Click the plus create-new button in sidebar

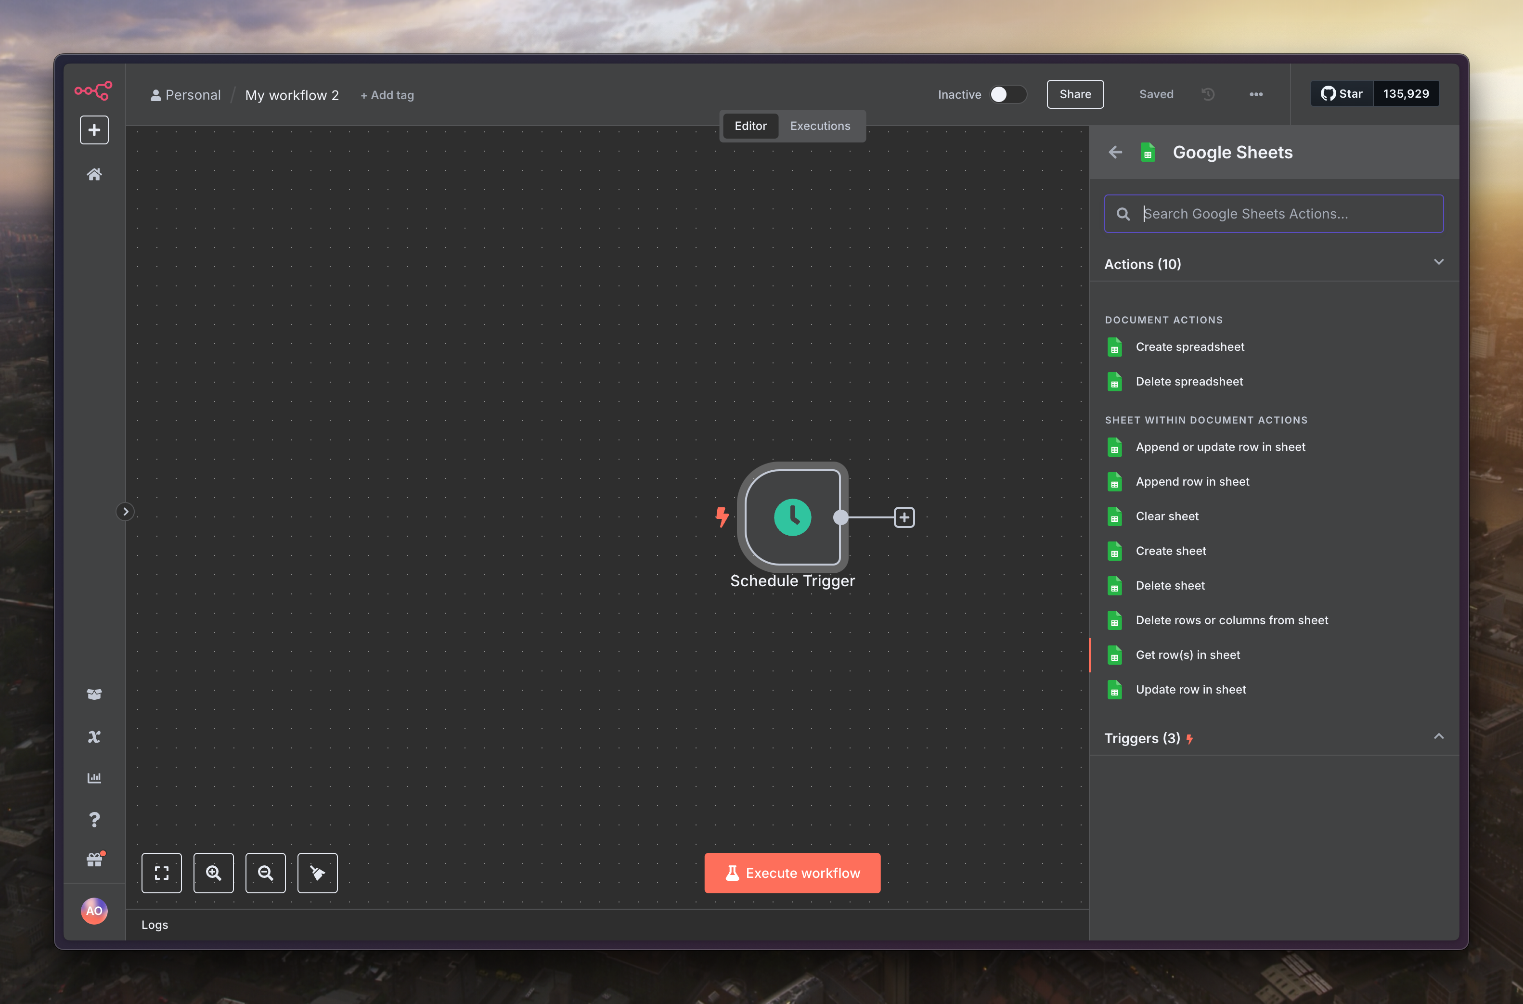pos(94,130)
